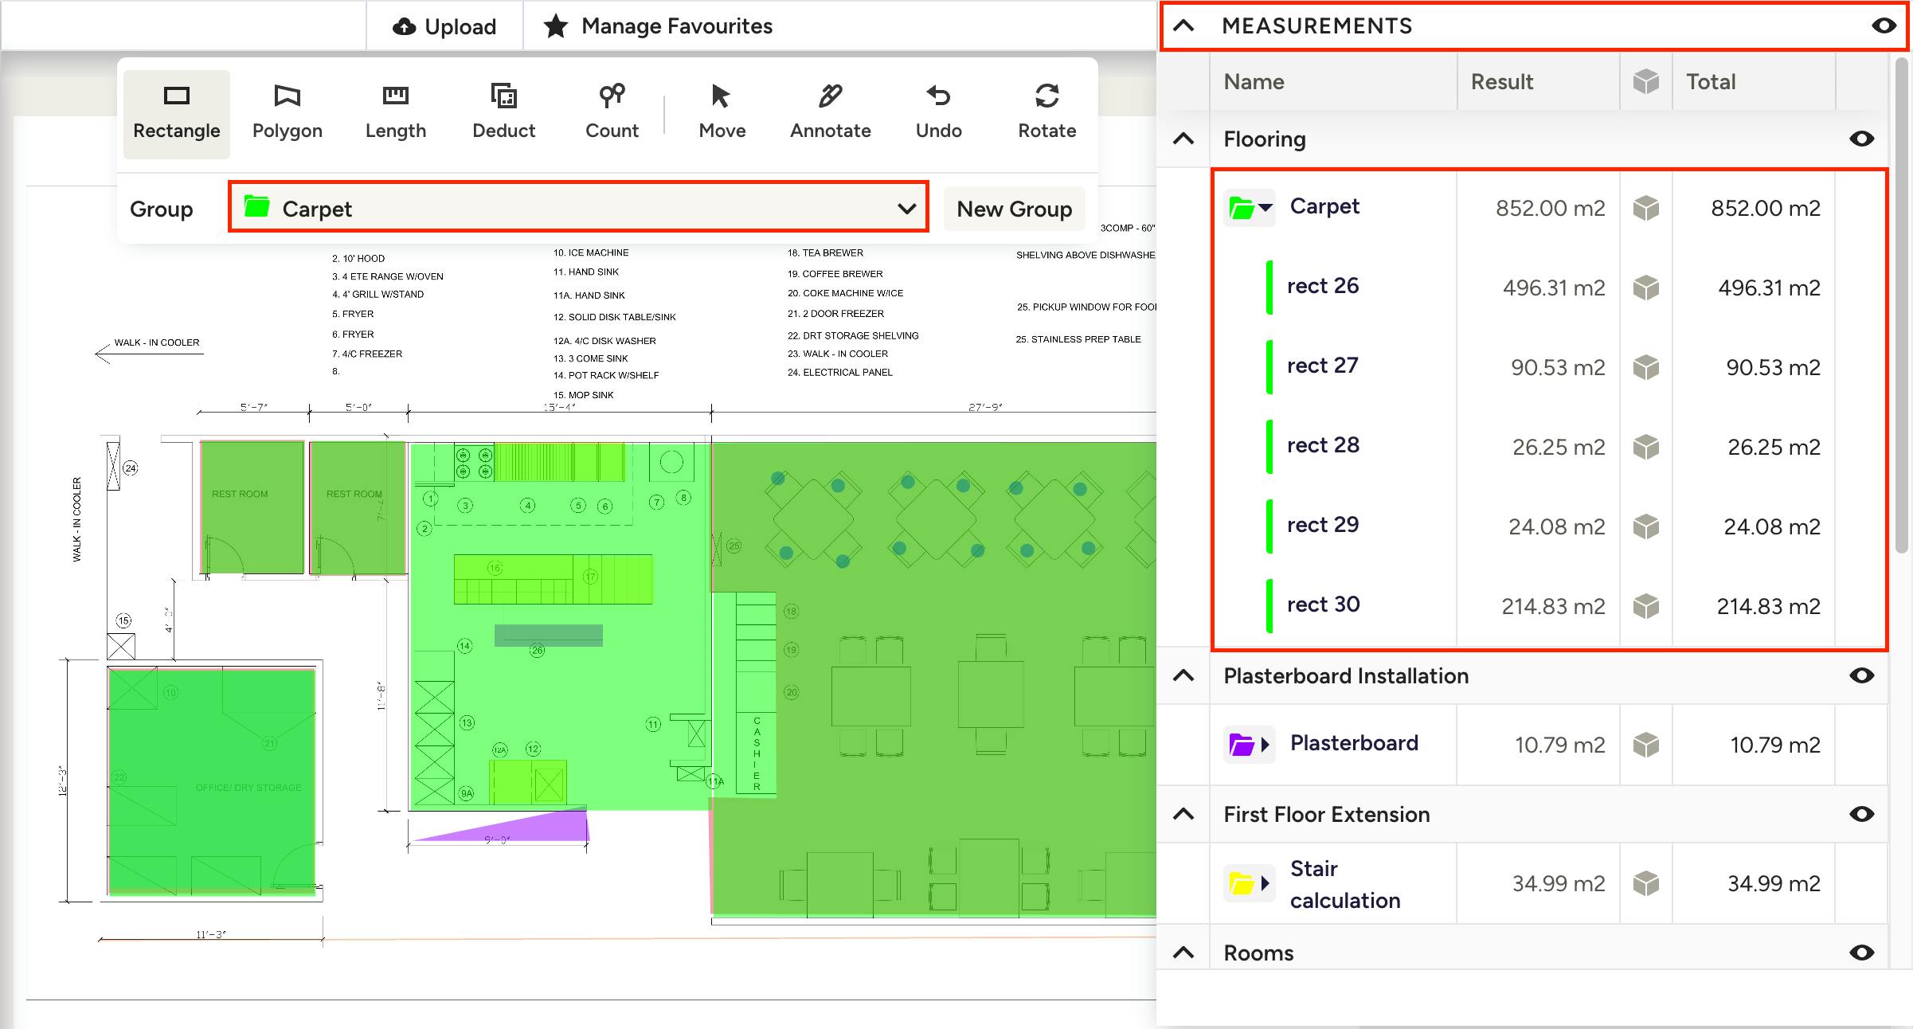Screen dimensions: 1913x1029
Task: Select the Polygon tool
Action: 287,113
